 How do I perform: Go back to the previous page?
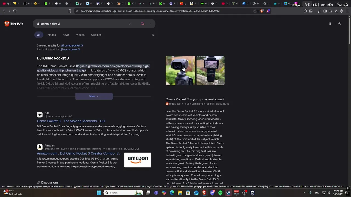coord(4,11)
